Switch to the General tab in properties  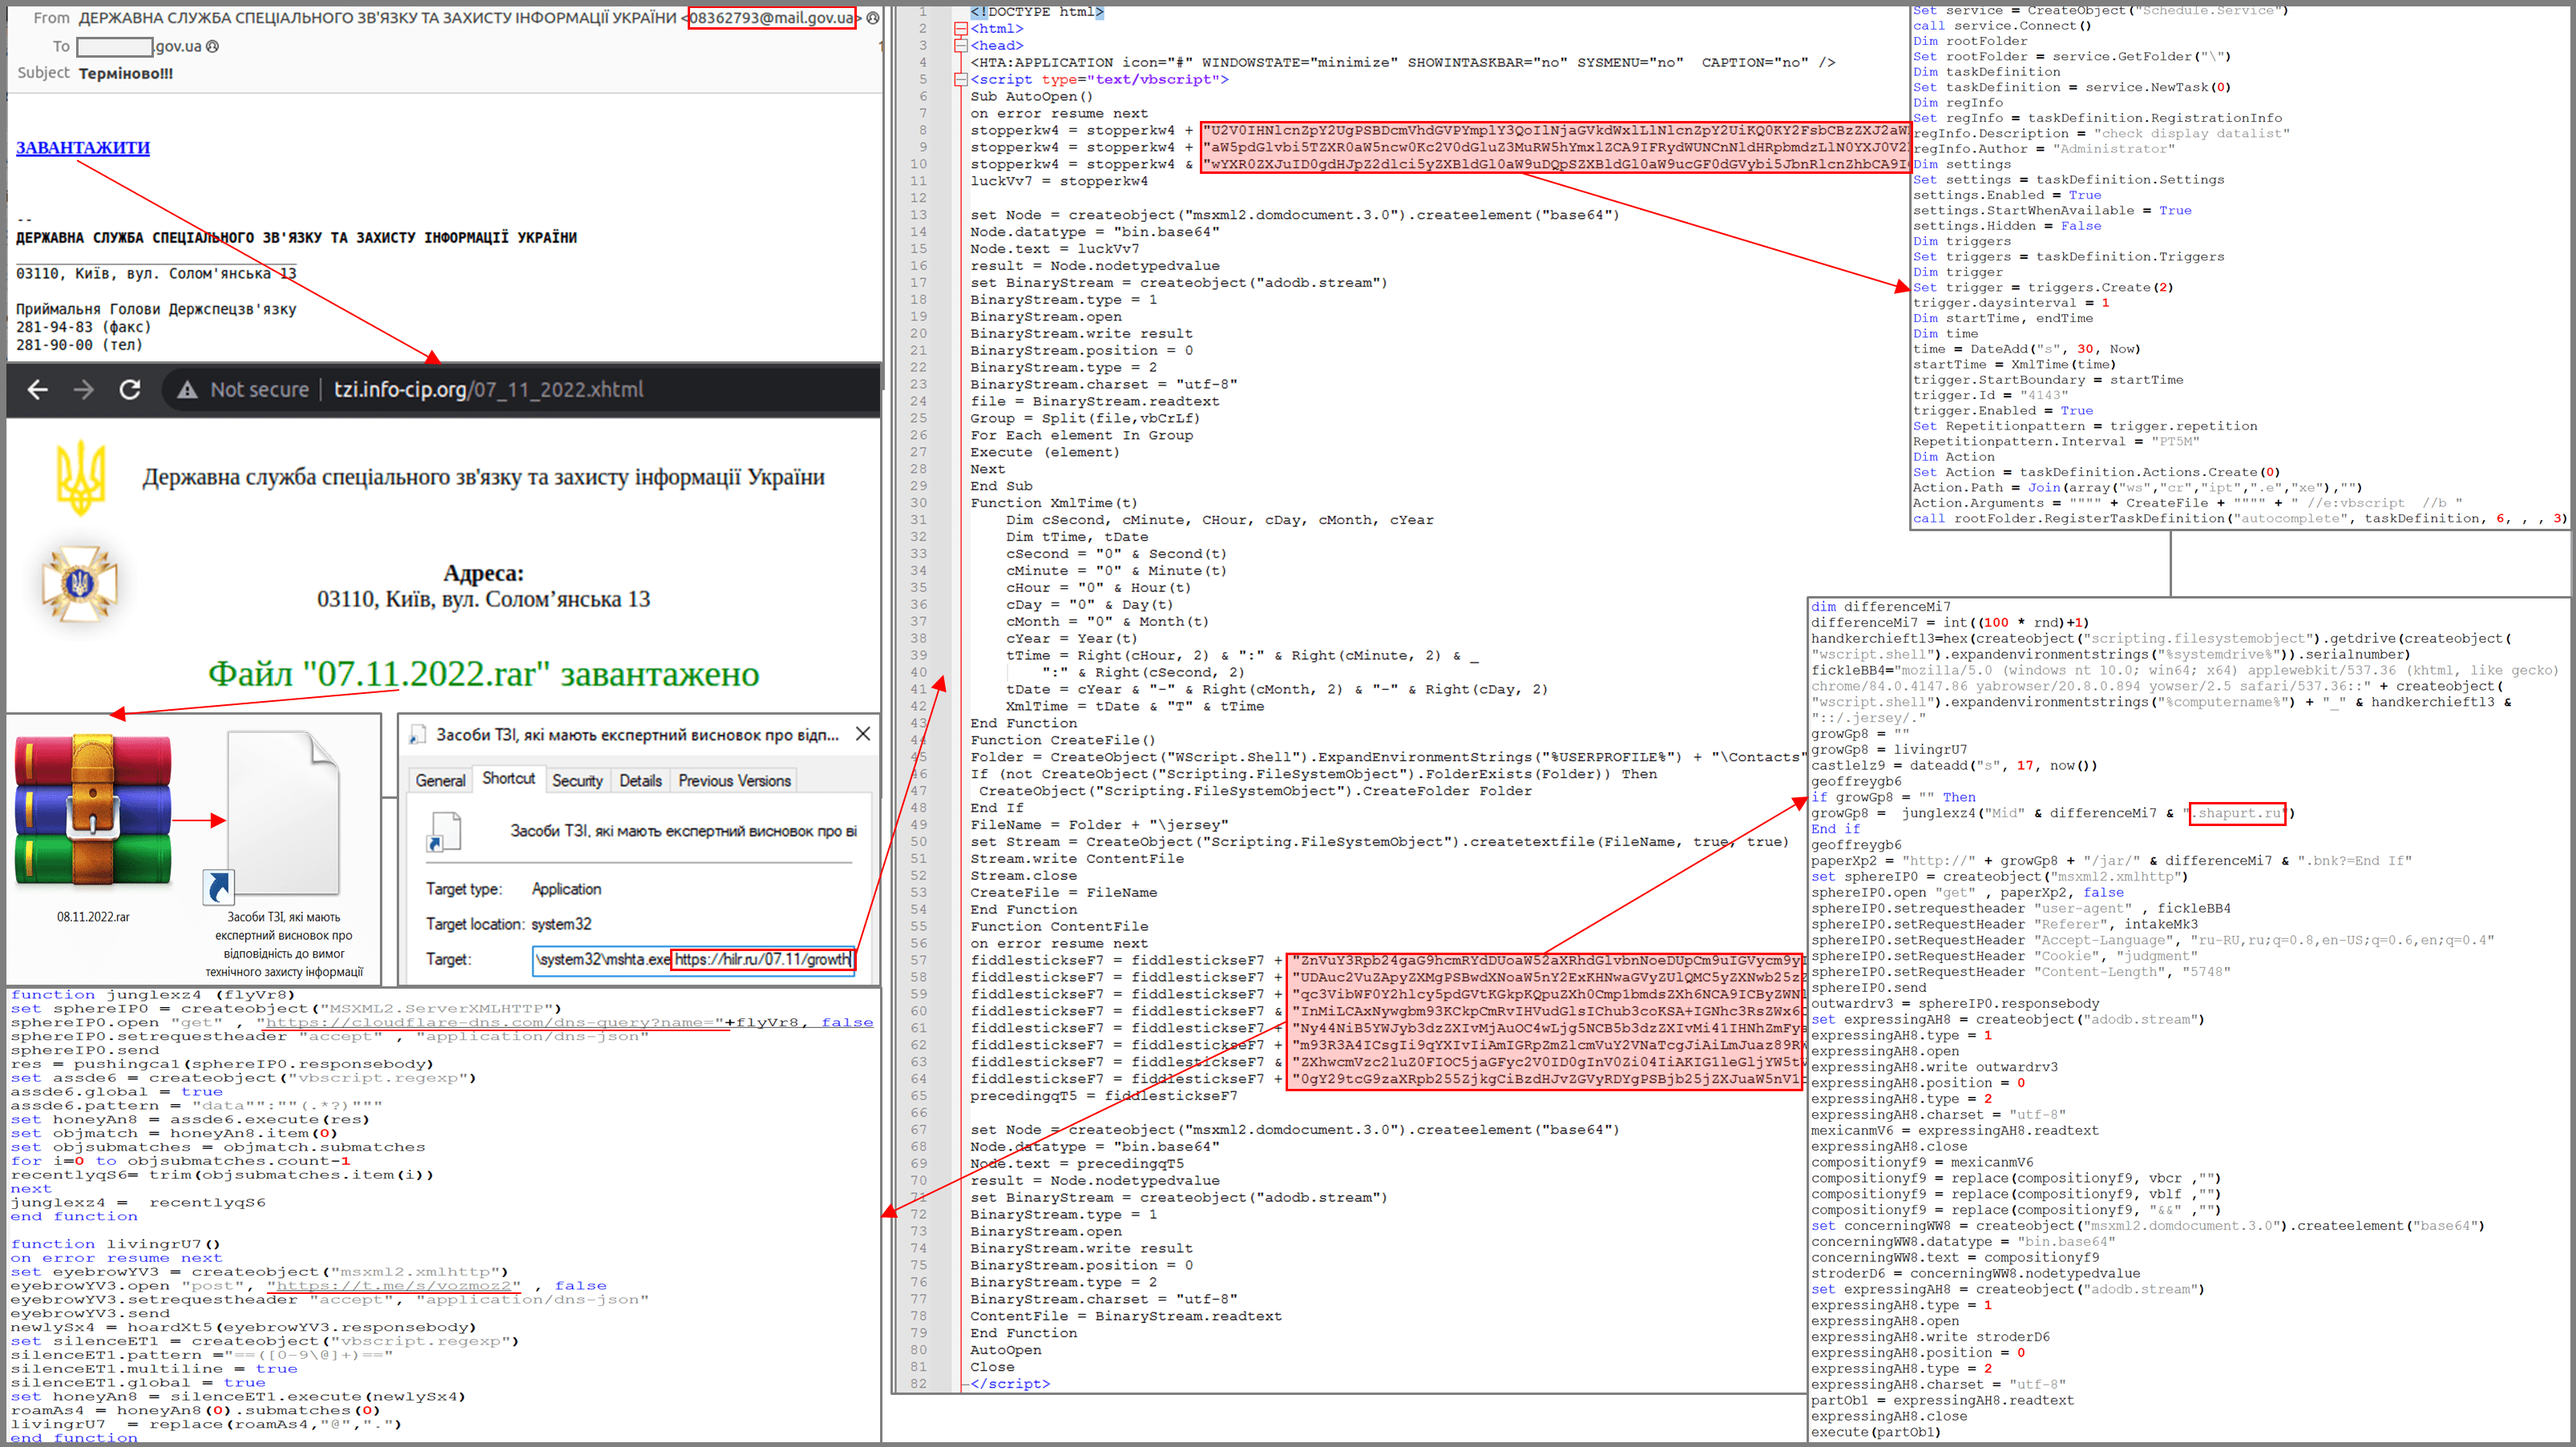pyautogui.click(x=440, y=781)
